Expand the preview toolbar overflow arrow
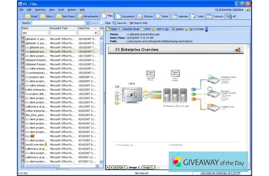 pyautogui.click(x=206, y=30)
